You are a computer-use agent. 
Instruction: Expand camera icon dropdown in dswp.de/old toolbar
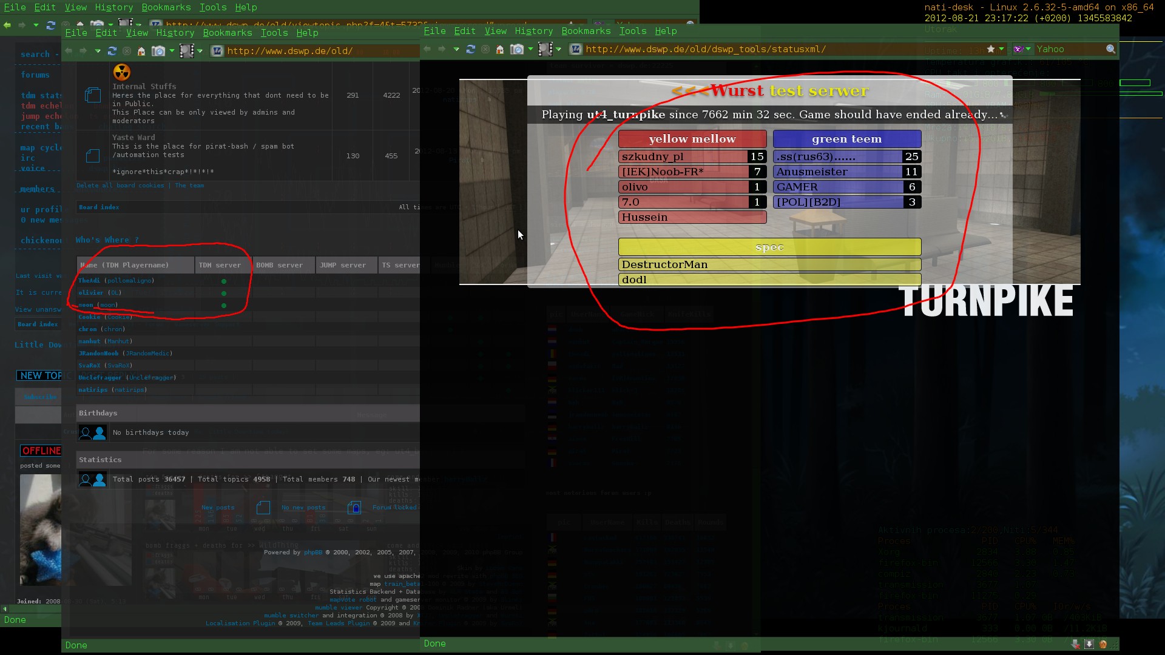(x=172, y=51)
